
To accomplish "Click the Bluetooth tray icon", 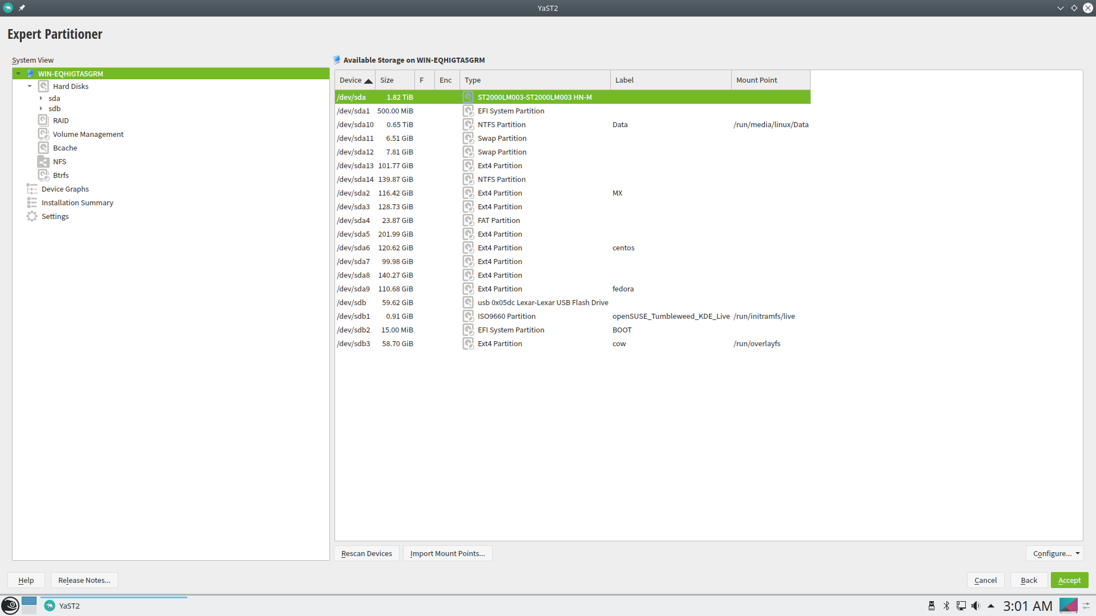I will coord(946,606).
